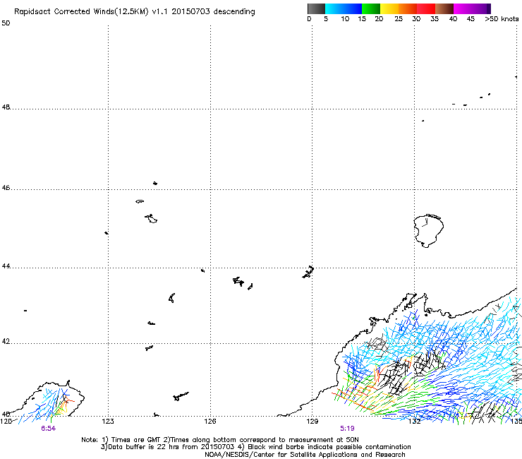The image size is (522, 459).
Task: Click the 129 longitude axis label
Action: pos(312,422)
